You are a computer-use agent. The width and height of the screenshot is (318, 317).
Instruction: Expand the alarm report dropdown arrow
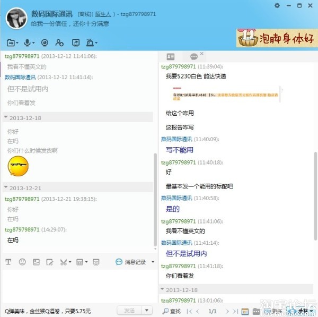click(96, 43)
